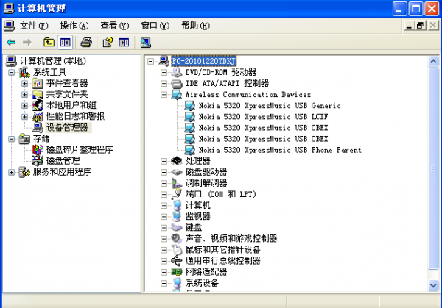Toggle the show/hide console tree button
Image resolution: width=442 pixels, height=308 pixels.
click(x=65, y=42)
